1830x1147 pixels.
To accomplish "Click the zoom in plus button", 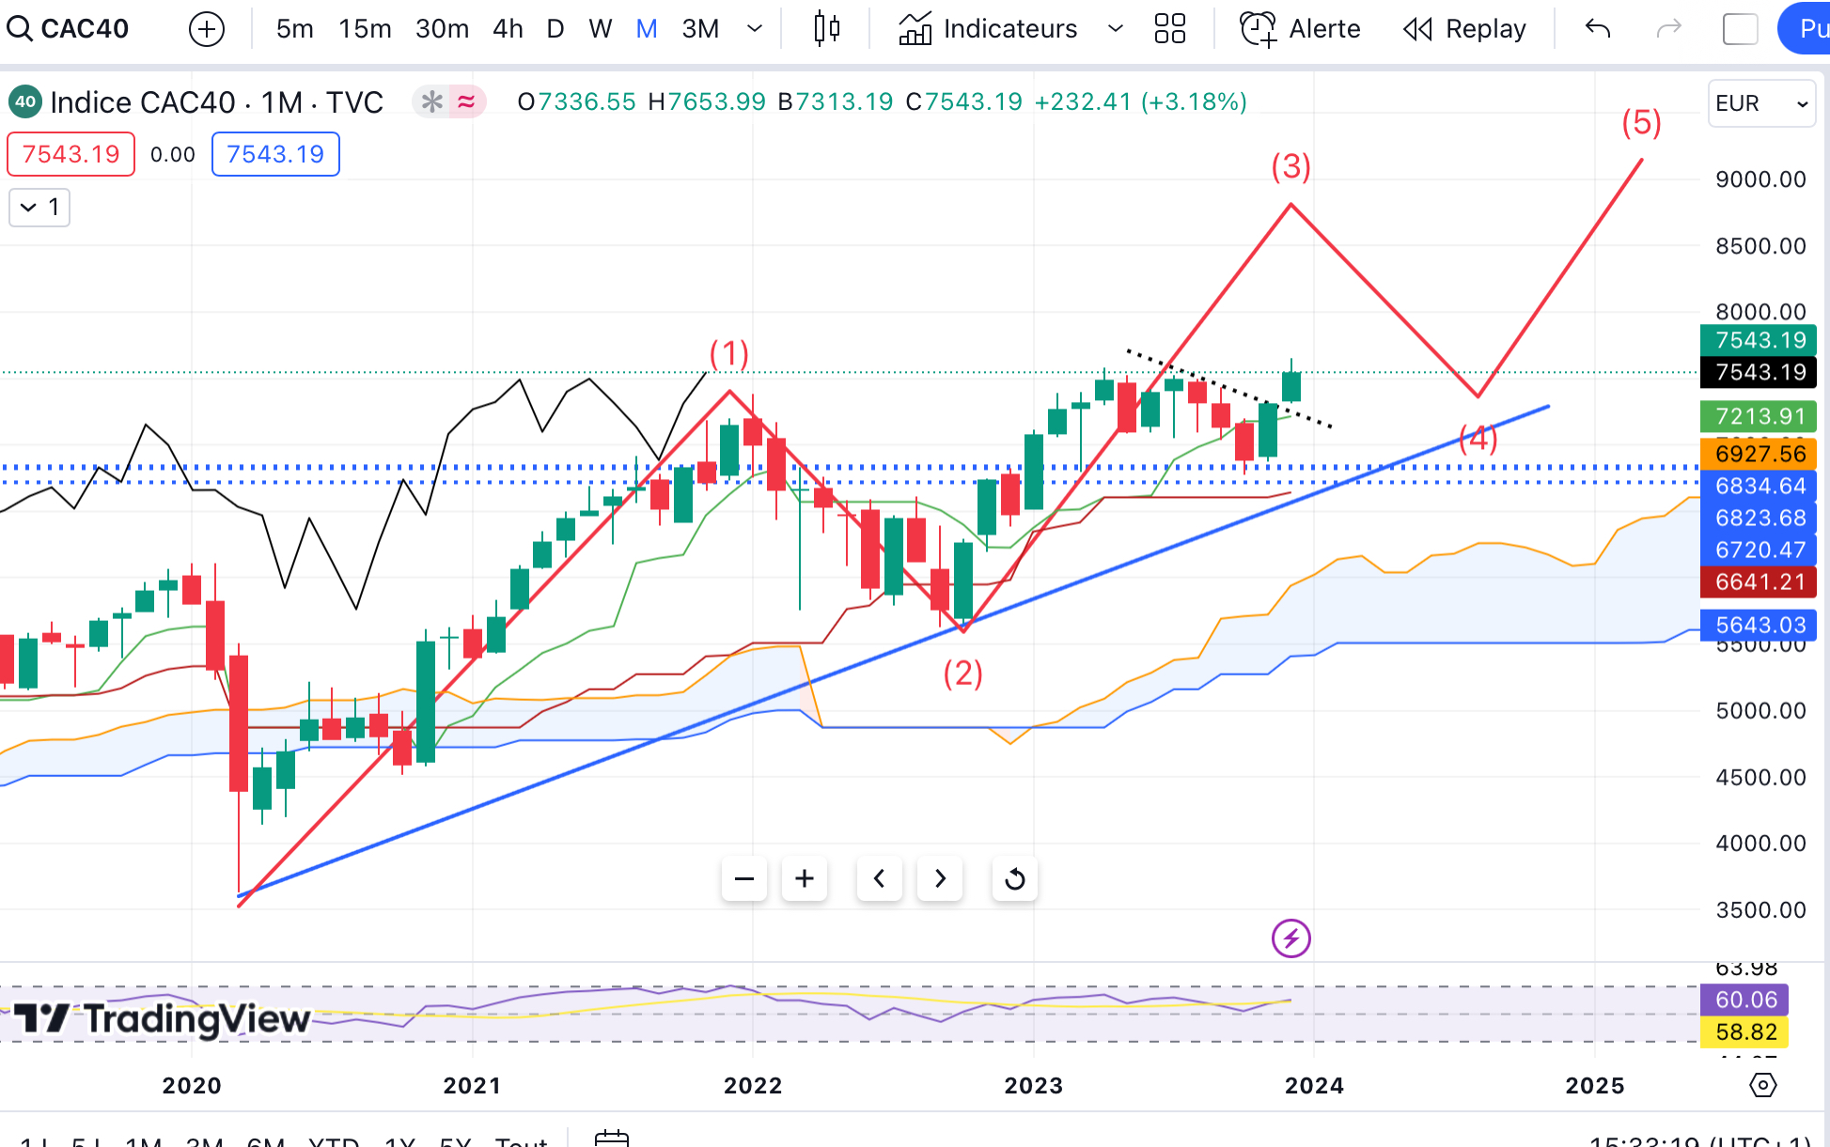I will 805,879.
